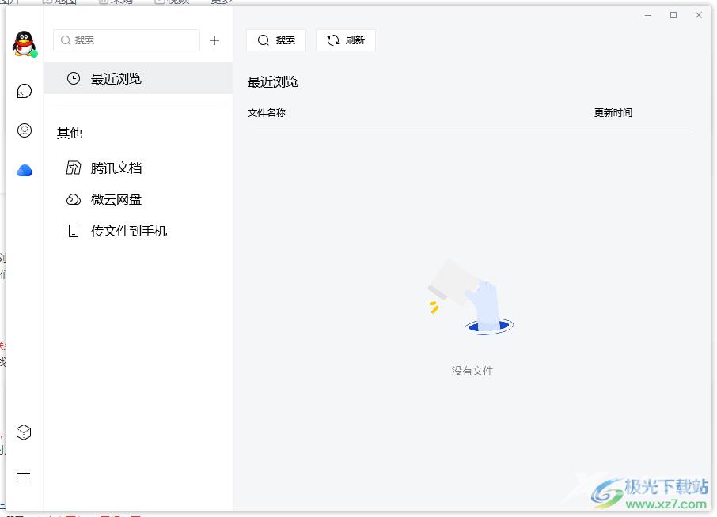Click the 最近浏览 heading in main pane
The image size is (717, 517).
coord(273,82)
